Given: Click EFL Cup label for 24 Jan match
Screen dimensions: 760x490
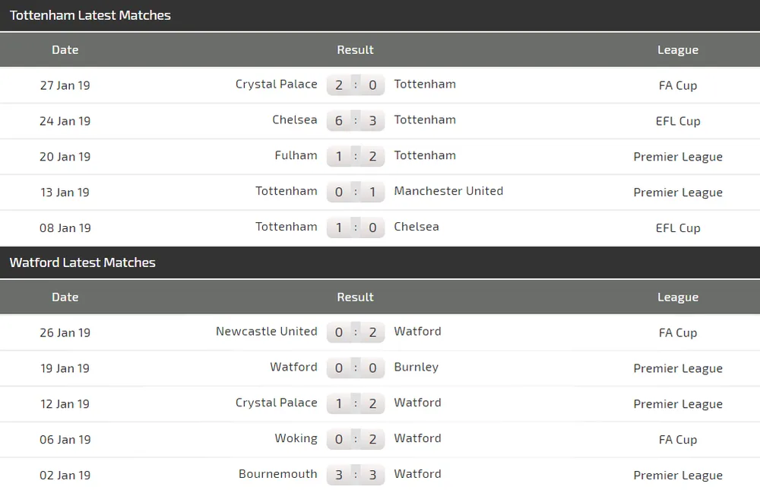Looking at the screenshot, I should pyautogui.click(x=678, y=121).
